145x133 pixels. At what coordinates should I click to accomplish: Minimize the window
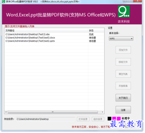pos(125,1)
